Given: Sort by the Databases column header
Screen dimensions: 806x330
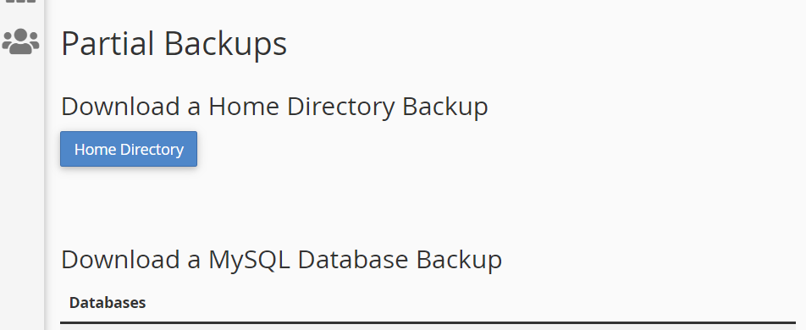Looking at the screenshot, I should (108, 303).
